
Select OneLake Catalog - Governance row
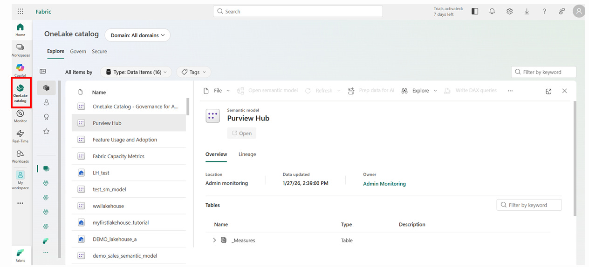(129, 107)
